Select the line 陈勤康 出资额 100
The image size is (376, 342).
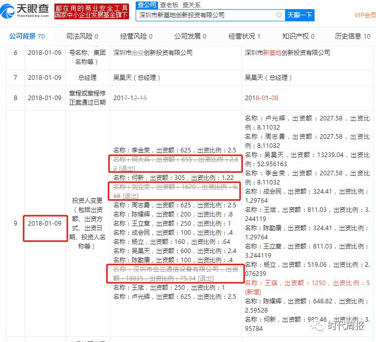[x=173, y=260]
